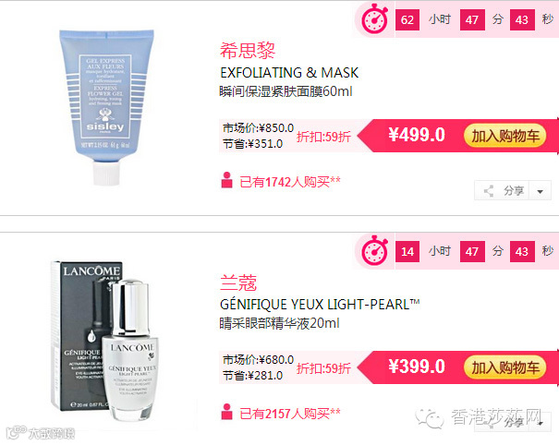
Task: View the Lancôme serum bottle product image
Action: pyautogui.click(x=103, y=341)
